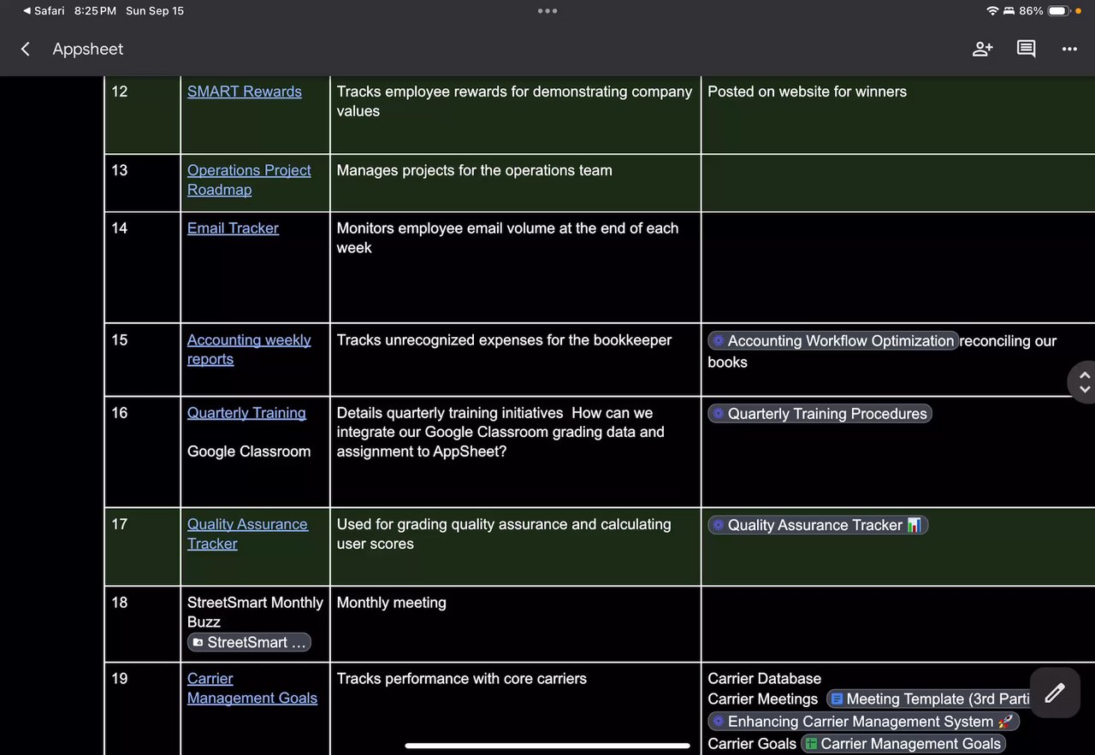Tap the battery indicator in the status bar

[1058, 11]
